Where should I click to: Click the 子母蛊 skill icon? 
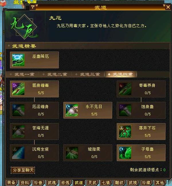point(125,153)
